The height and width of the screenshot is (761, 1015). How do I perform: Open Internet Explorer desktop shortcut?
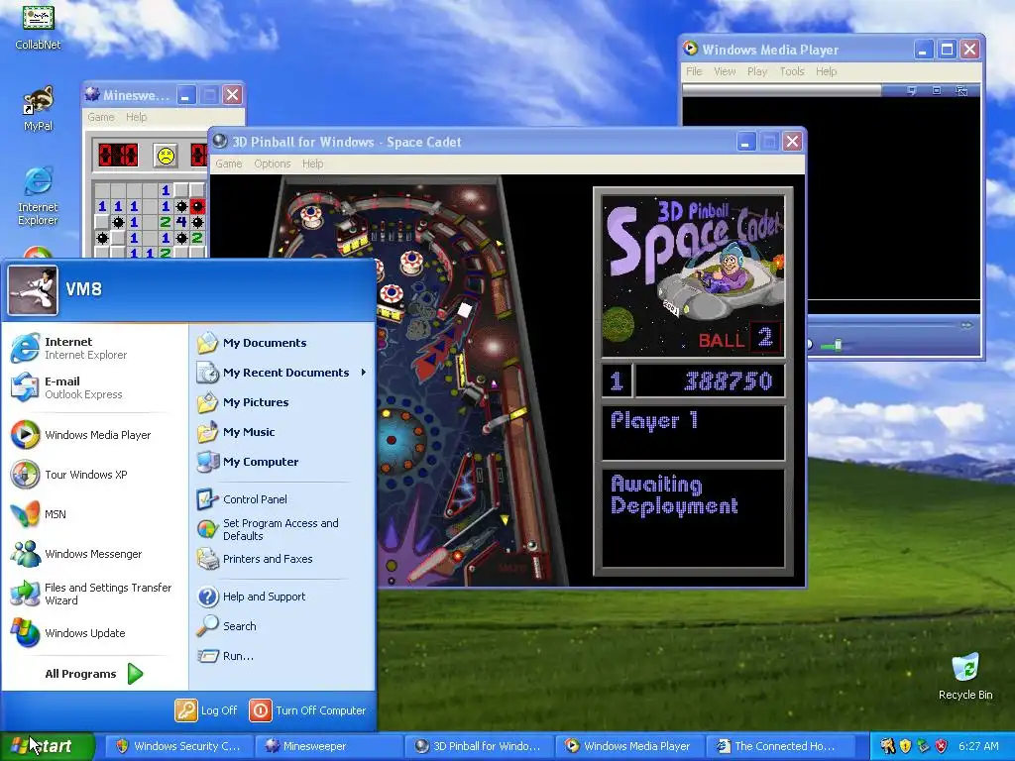coord(38,196)
